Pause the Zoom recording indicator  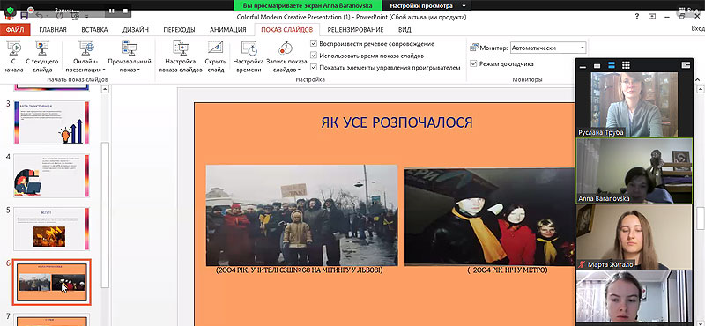pos(112,10)
